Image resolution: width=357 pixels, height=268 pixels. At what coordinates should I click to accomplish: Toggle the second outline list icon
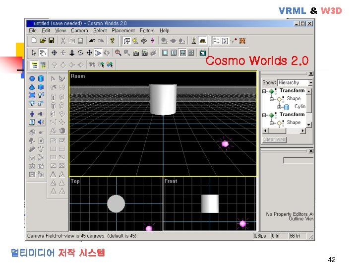coord(43,65)
